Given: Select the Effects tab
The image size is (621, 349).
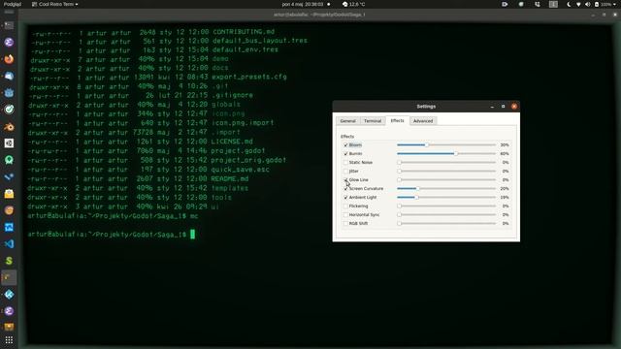Looking at the screenshot, I should 397,120.
